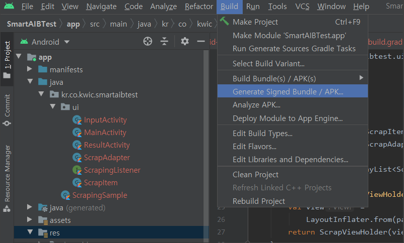The image size is (404, 243).
Task: Click the java source folder icon
Action: pos(43,82)
